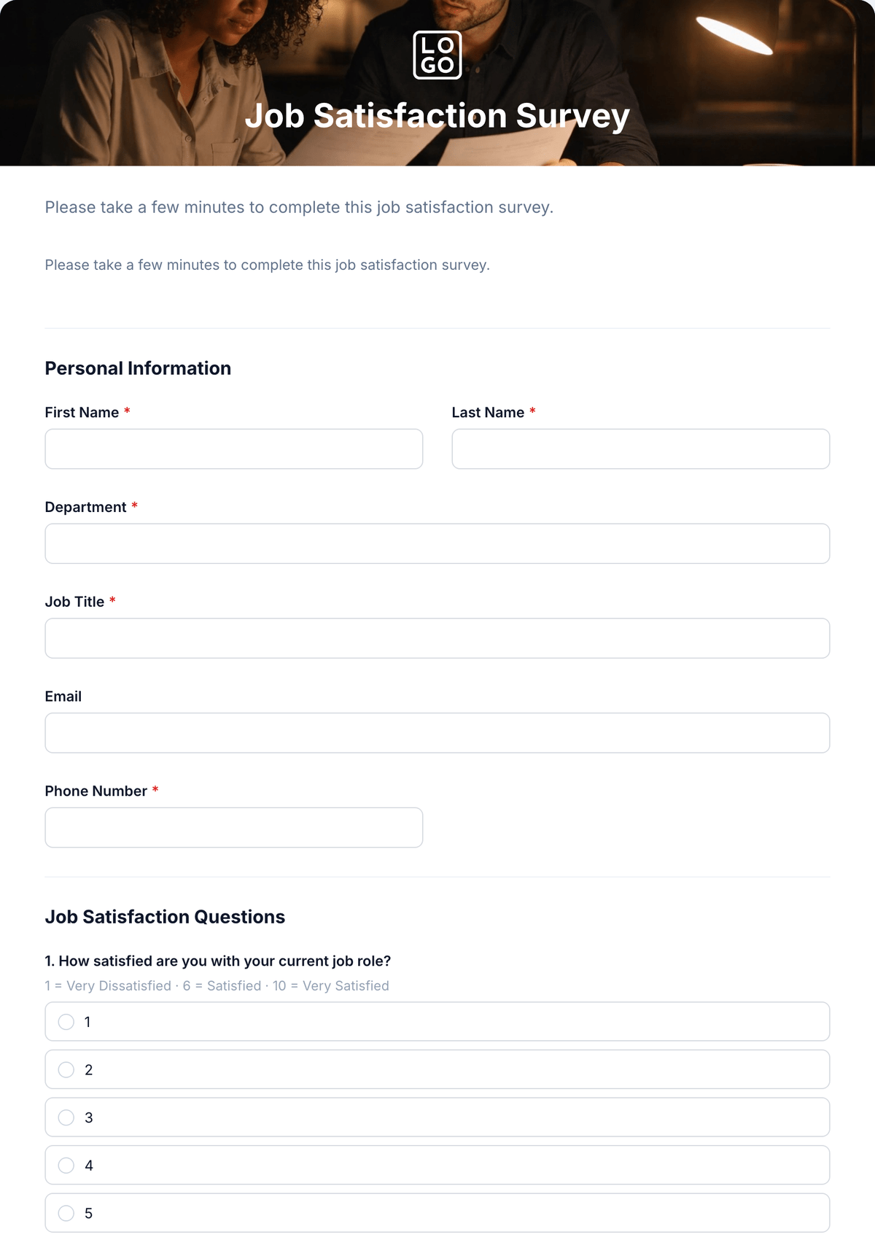Viewport: 875px width, 1240px height.
Task: Click the Phone Number label
Action: coord(96,791)
